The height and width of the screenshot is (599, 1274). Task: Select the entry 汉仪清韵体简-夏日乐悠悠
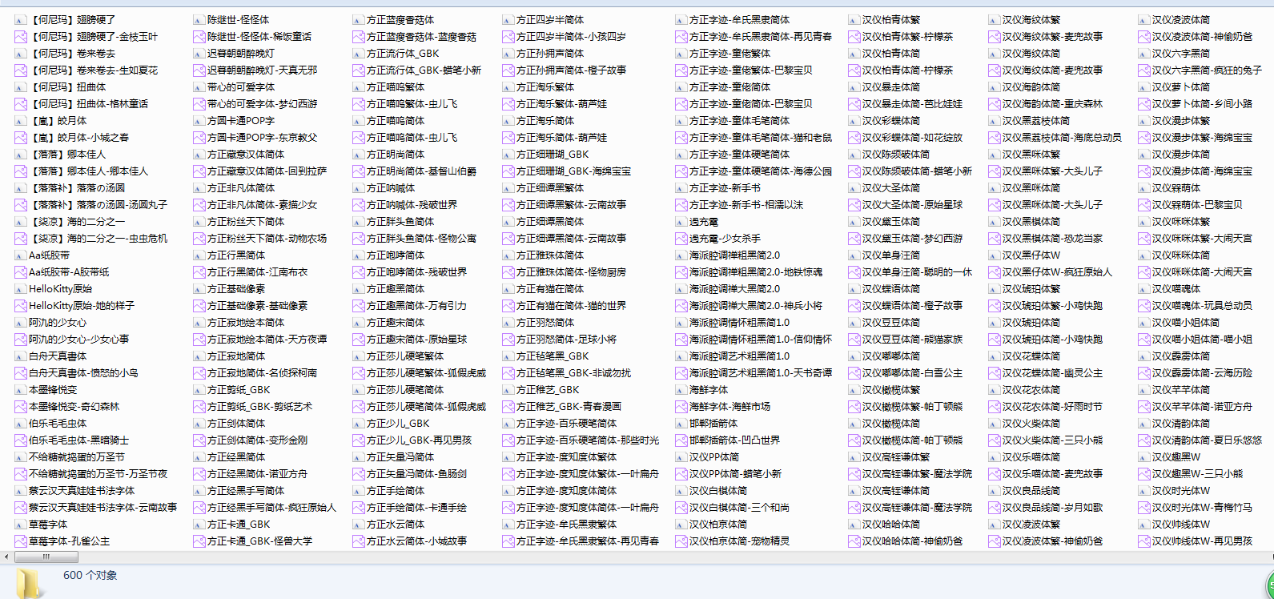point(1207,440)
